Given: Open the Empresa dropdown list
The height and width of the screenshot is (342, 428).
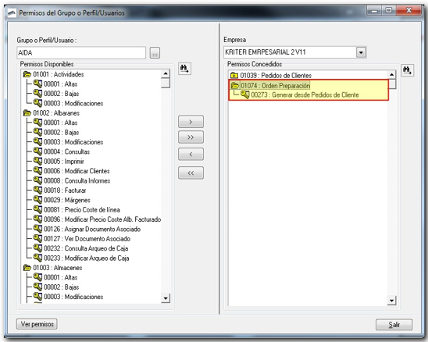Looking at the screenshot, I should [x=361, y=52].
